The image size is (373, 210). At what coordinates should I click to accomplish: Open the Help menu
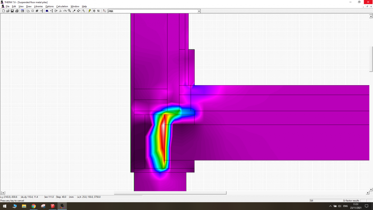(84, 6)
